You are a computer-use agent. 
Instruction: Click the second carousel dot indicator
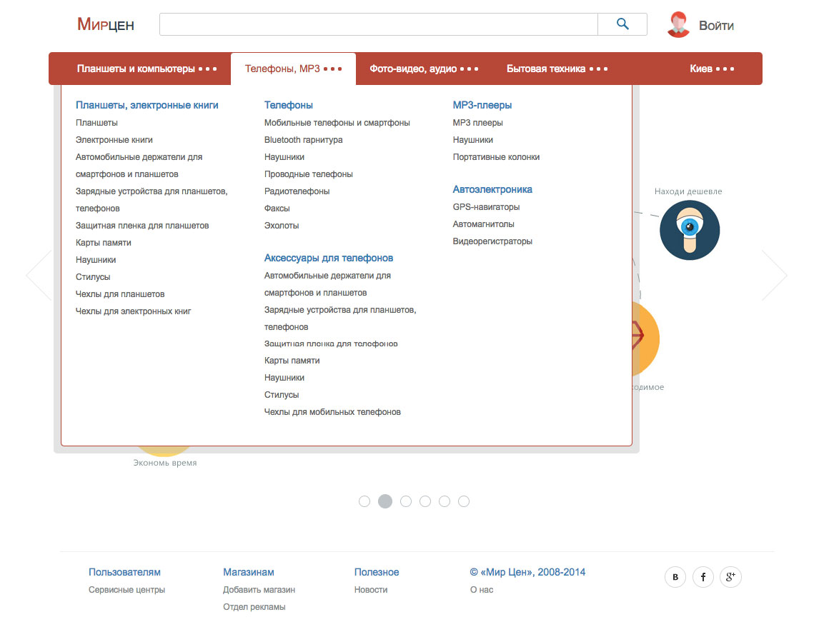click(x=385, y=501)
